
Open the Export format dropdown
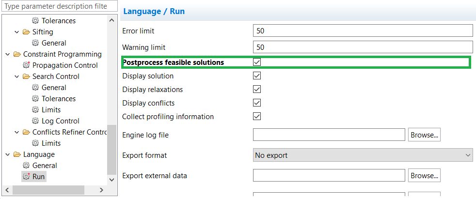click(363, 155)
